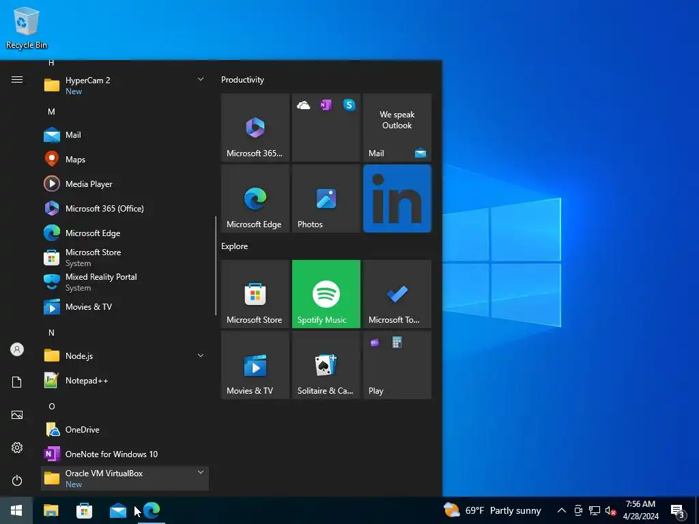Expand the HyperCam 2 folder chevron
Screen dimensions: 699x524
(201, 79)
